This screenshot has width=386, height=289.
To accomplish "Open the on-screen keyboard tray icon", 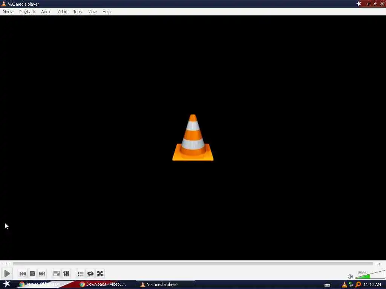I will coord(327,285).
